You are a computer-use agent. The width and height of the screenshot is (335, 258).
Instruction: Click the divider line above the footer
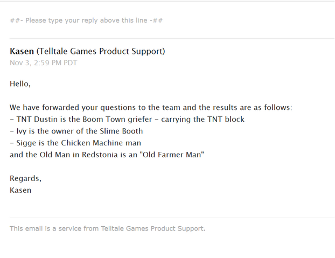[x=172, y=218]
